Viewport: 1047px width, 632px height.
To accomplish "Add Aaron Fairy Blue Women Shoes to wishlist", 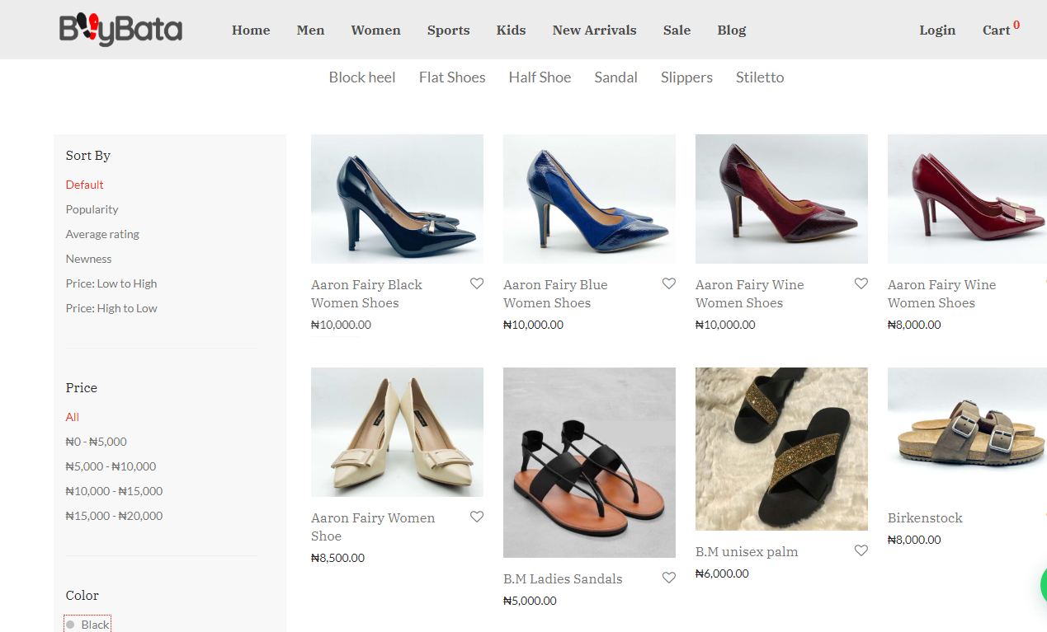I will pyautogui.click(x=669, y=283).
